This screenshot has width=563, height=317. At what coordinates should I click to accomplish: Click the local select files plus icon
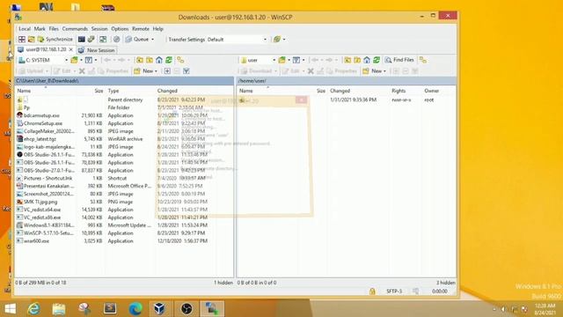coord(167,71)
